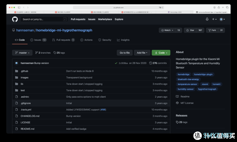Select the homekit topic tag

(216, 84)
